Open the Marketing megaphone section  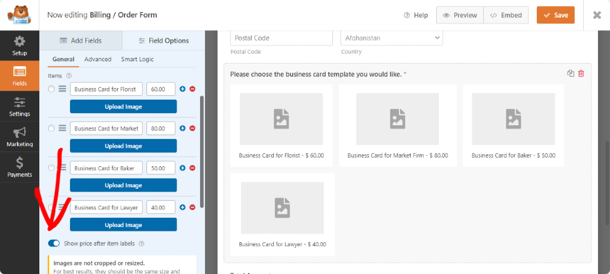click(20, 137)
